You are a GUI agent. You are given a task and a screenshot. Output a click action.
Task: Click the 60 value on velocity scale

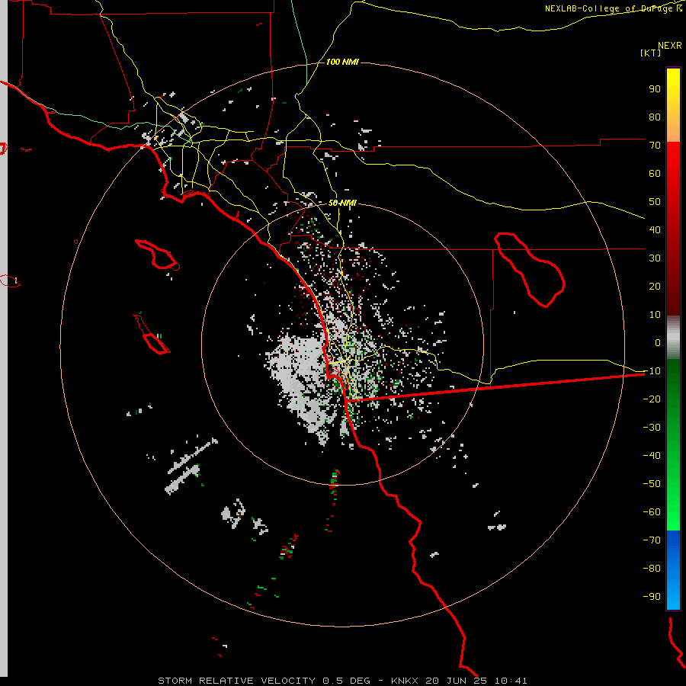click(655, 174)
